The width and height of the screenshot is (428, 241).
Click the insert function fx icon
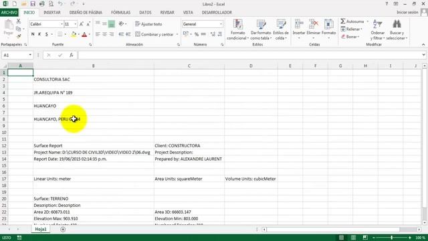pyautogui.click(x=72, y=55)
